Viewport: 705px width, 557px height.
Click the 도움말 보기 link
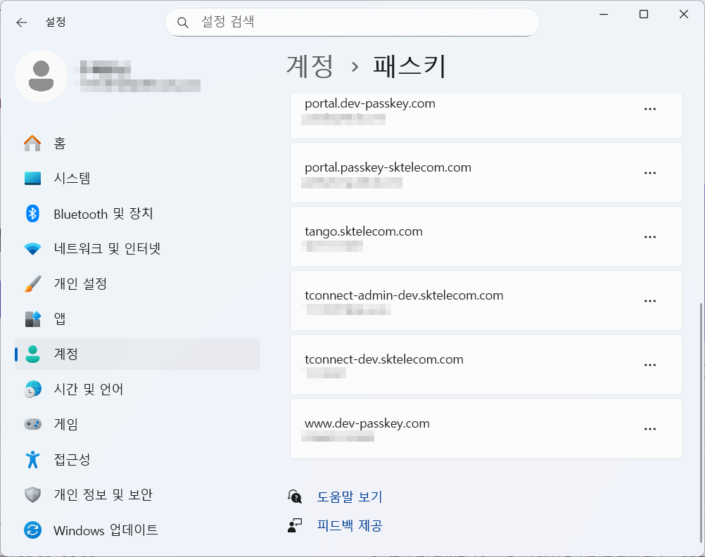coord(350,497)
